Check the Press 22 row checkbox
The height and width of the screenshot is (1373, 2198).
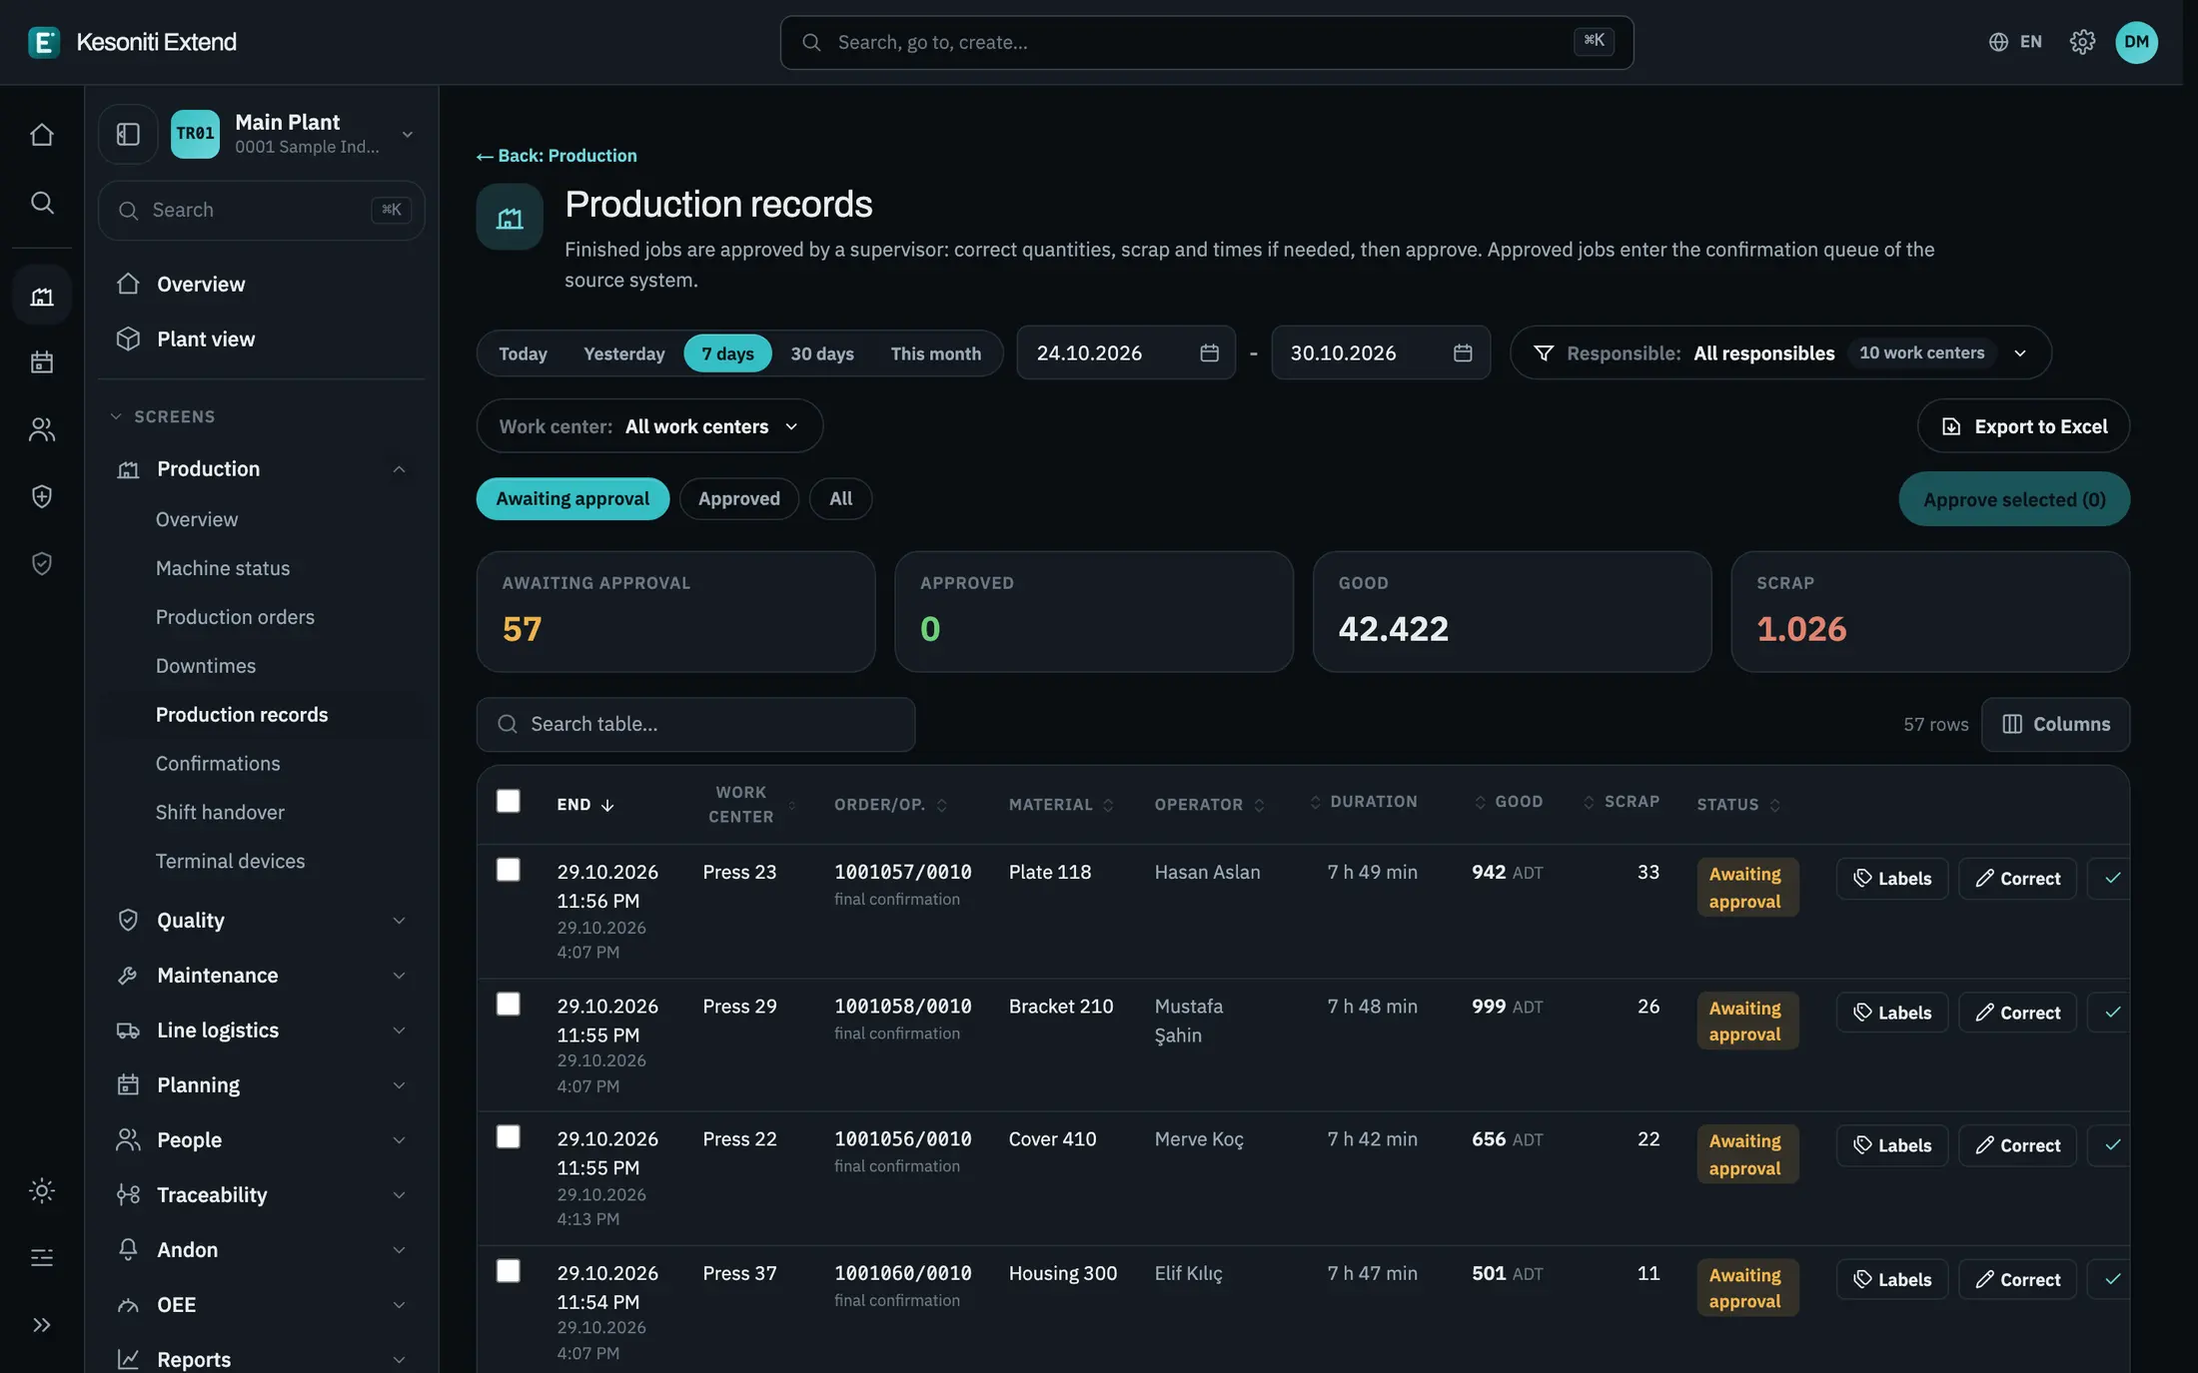click(x=508, y=1137)
